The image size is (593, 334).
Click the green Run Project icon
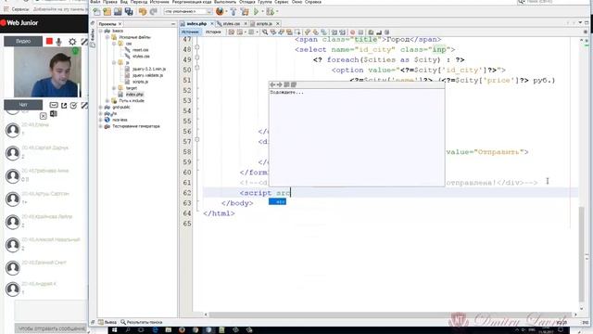point(257,12)
